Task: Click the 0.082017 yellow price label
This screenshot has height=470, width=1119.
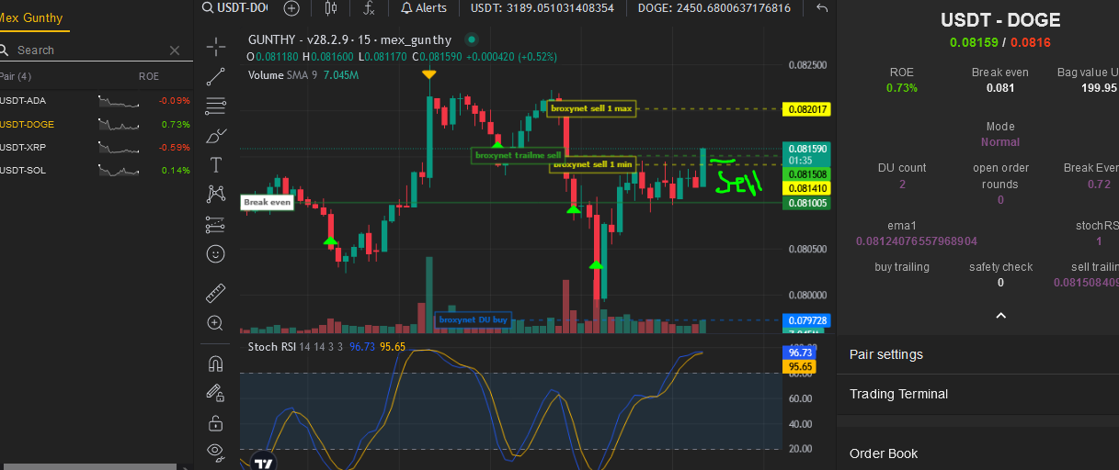Action: 805,109
